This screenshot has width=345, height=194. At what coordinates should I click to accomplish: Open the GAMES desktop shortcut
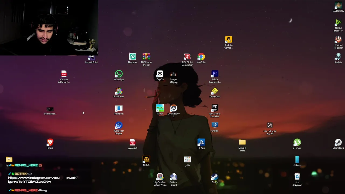[215, 127]
